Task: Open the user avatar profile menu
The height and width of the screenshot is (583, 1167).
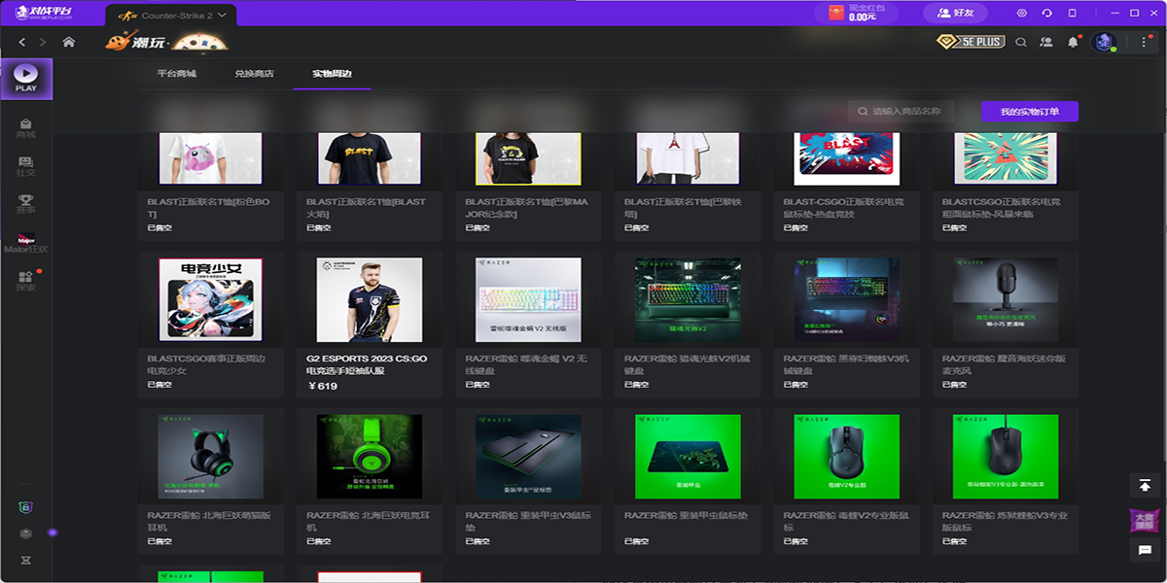Action: tap(1103, 42)
